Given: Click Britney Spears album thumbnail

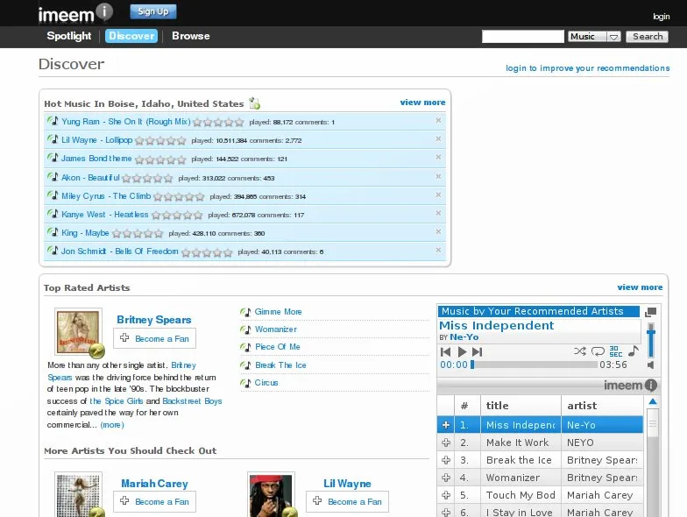Looking at the screenshot, I should pyautogui.click(x=79, y=331).
